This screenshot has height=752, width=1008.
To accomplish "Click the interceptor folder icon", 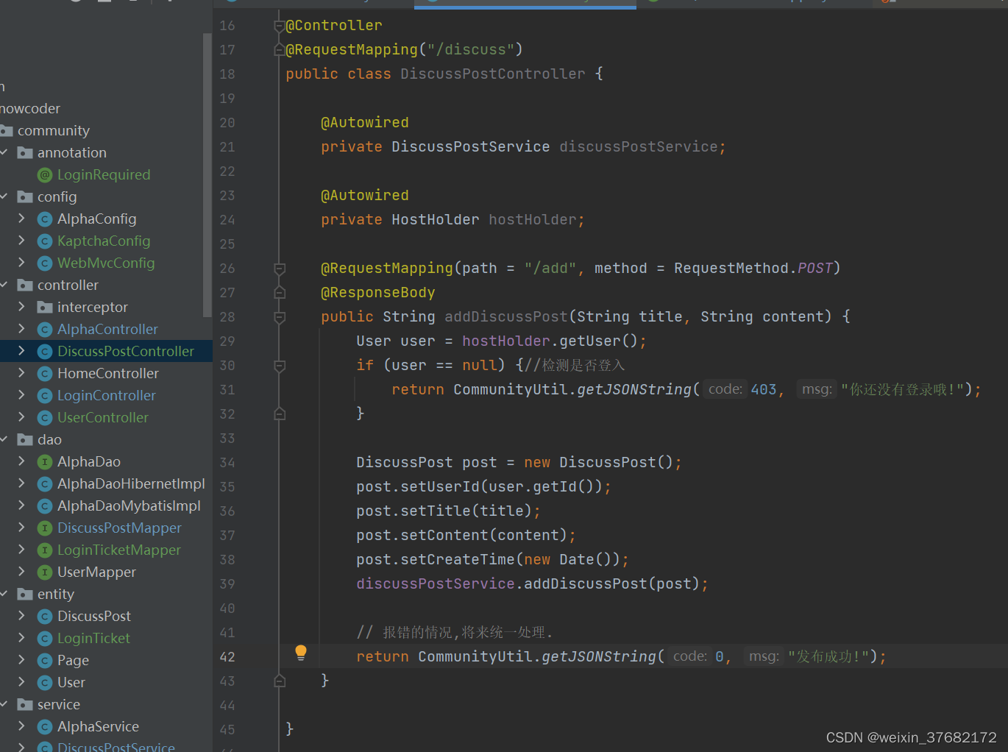I will (x=45, y=307).
